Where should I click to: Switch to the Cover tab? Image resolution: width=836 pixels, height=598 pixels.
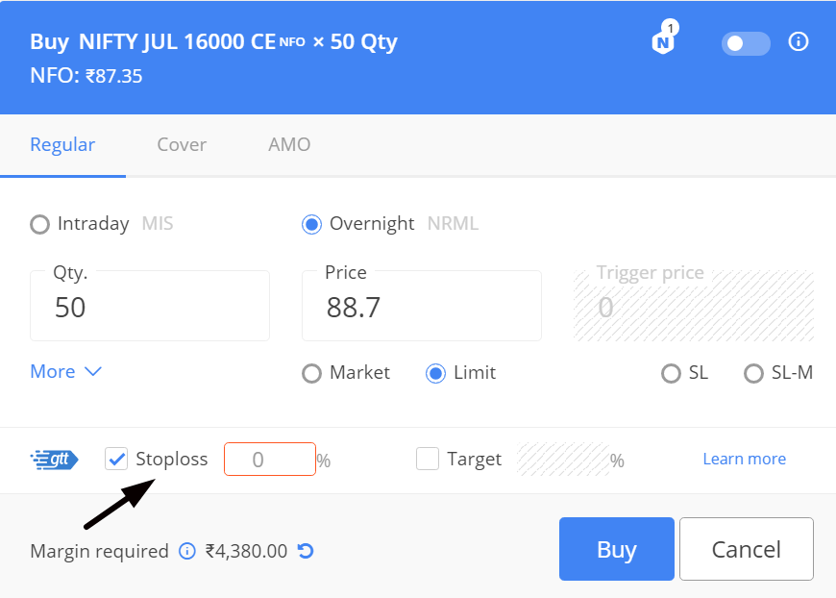tap(182, 144)
